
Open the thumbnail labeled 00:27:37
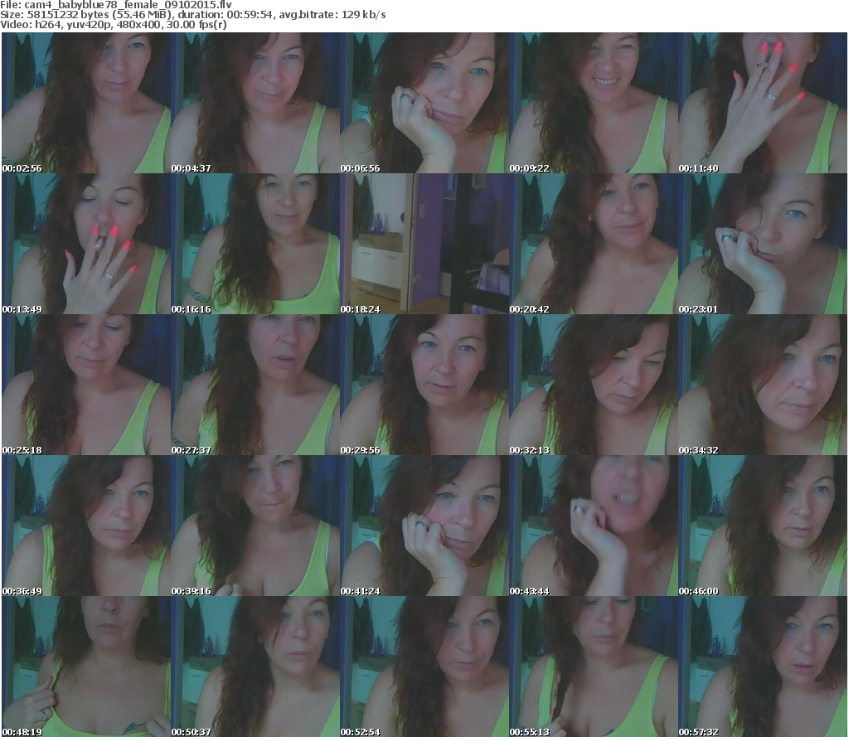point(255,385)
